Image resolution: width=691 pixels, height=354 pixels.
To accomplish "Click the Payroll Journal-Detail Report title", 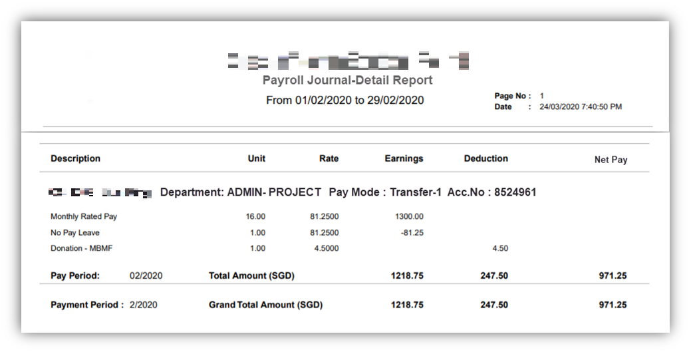I will 347,81.
